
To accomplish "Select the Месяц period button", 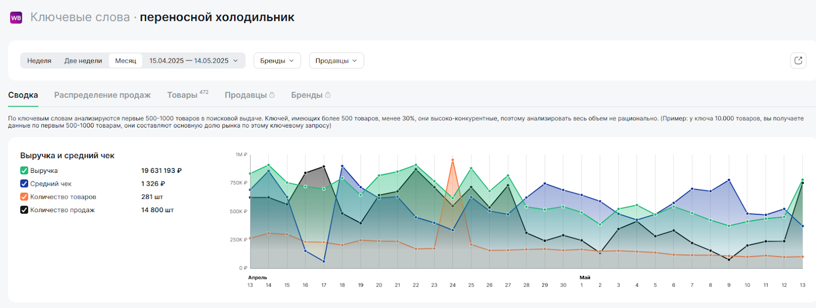I will click(125, 61).
